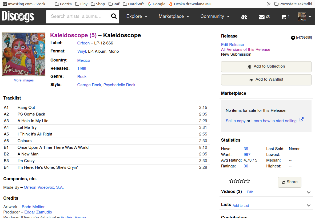Click the Share button
315x218 pixels.
point(289,182)
